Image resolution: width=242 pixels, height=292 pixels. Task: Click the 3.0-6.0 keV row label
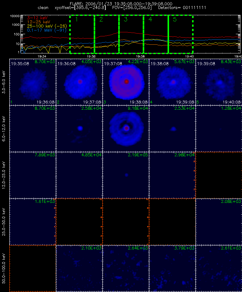point(4,82)
